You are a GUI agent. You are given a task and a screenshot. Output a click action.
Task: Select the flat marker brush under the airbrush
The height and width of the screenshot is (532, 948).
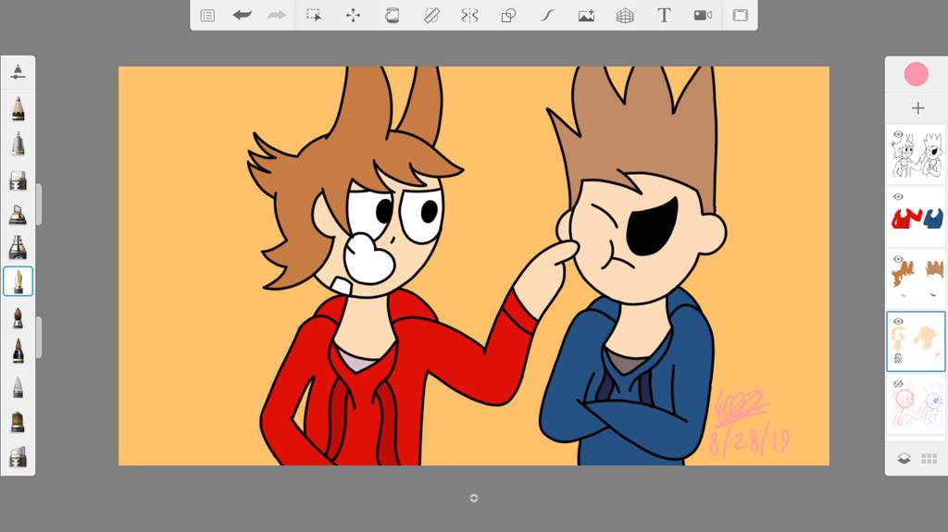click(x=19, y=179)
